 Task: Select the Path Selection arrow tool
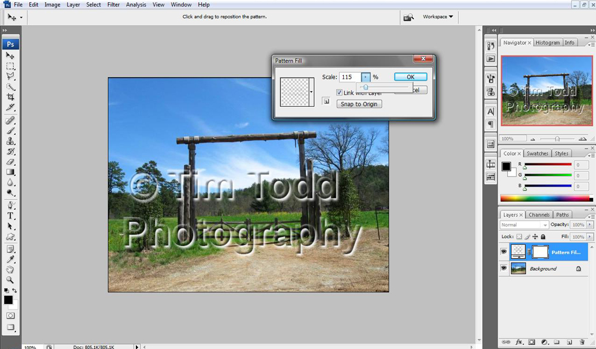click(10, 226)
